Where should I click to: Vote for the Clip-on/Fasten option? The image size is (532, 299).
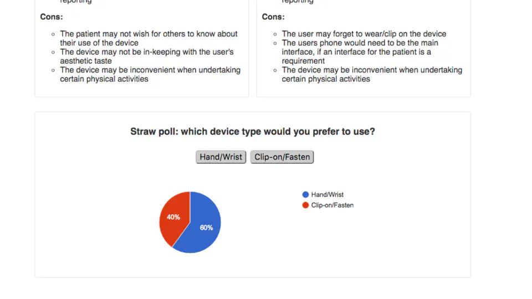tap(282, 157)
